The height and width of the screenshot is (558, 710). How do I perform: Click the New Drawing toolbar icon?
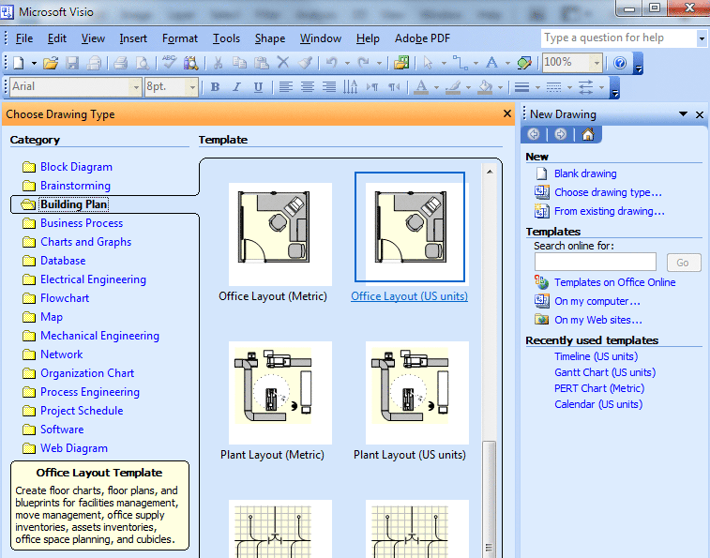pos(19,63)
